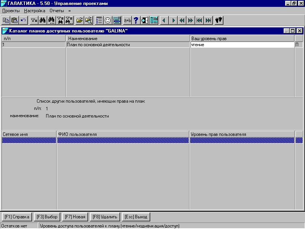The image size is (305, 229).
Task: Click the question mark help icon
Action: pos(136,20)
